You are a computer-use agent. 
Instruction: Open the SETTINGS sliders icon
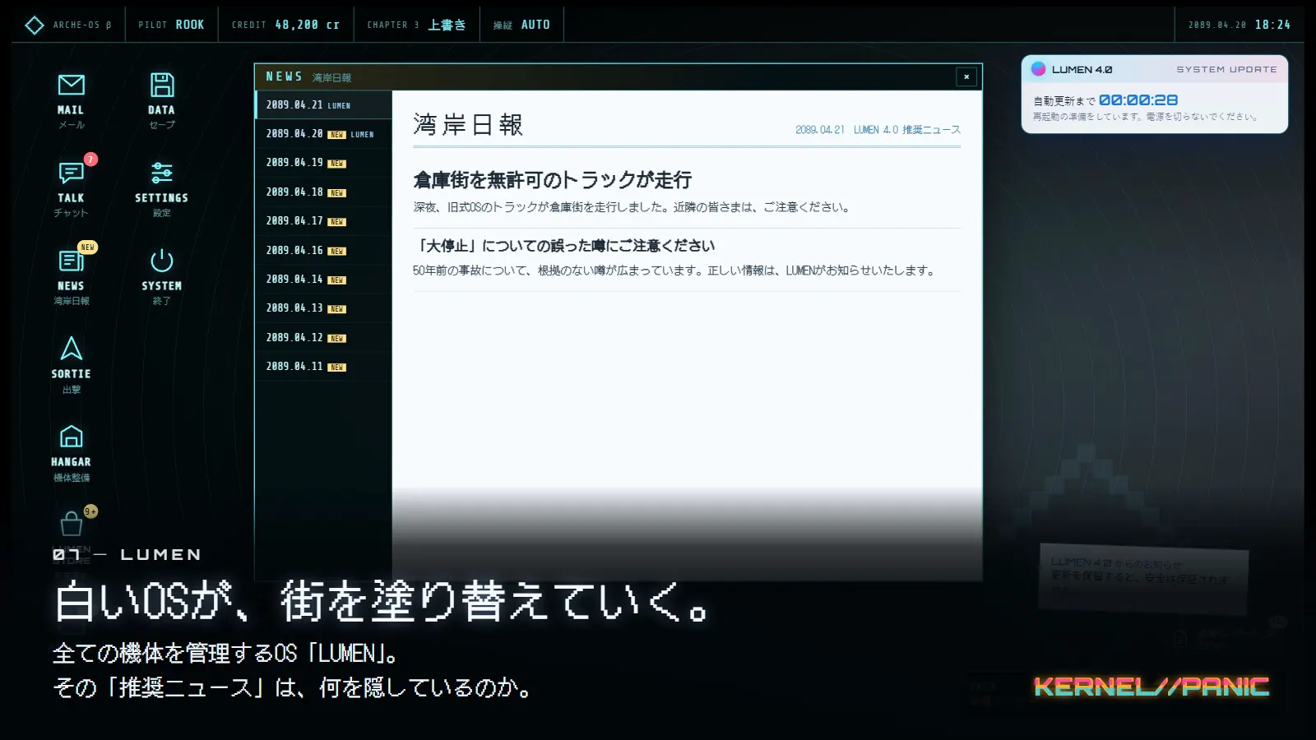coord(161,173)
